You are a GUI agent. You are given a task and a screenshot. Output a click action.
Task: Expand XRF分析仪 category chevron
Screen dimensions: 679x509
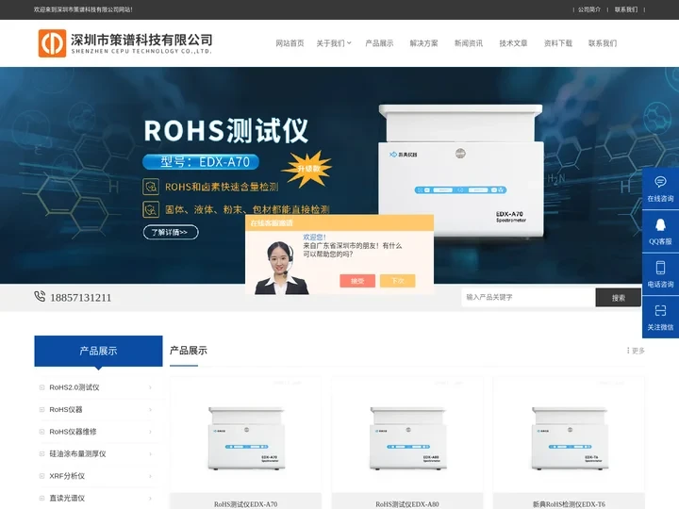pos(150,476)
